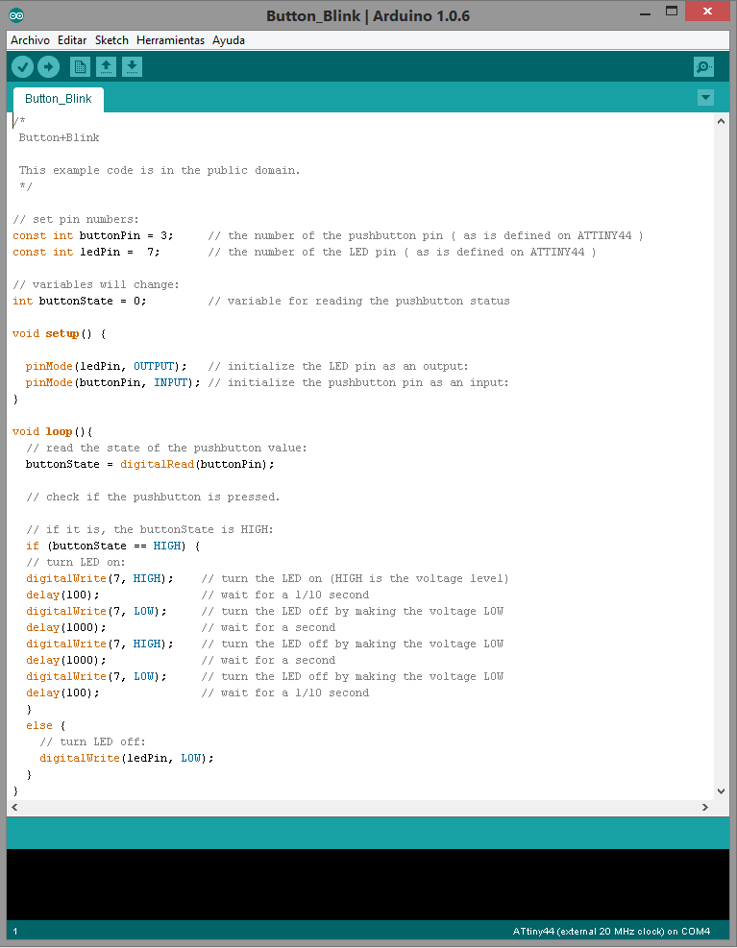Click the vertical scrollbar down arrow

click(721, 790)
